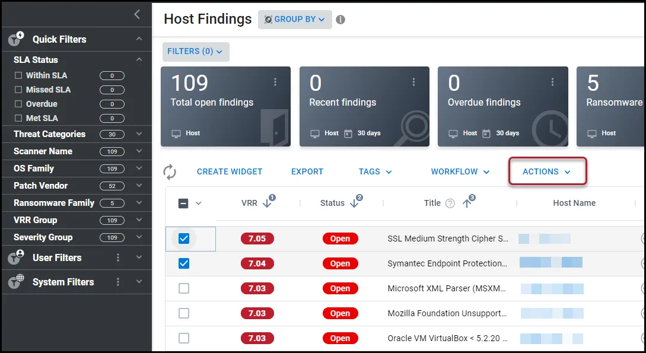Toggle the select-all header checkbox

coord(184,203)
